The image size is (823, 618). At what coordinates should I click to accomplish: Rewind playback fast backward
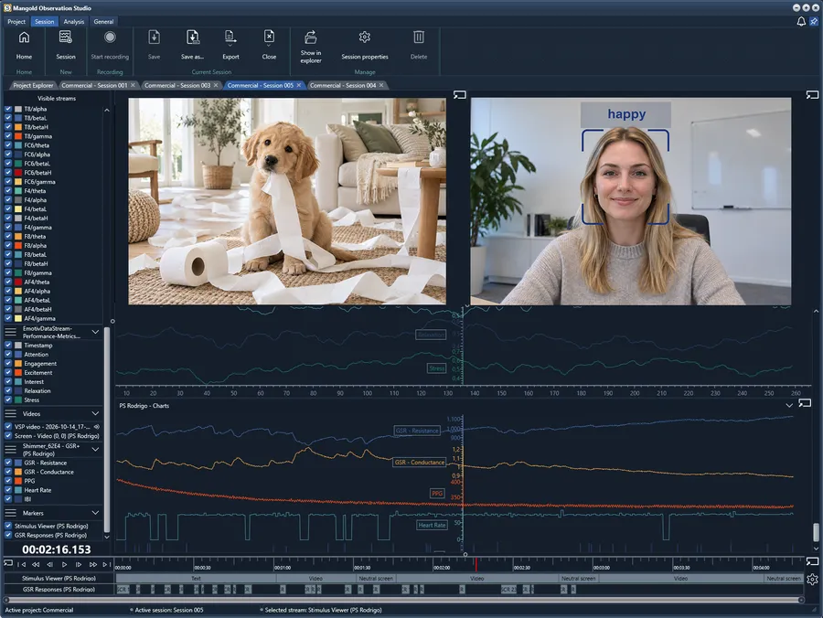36,564
